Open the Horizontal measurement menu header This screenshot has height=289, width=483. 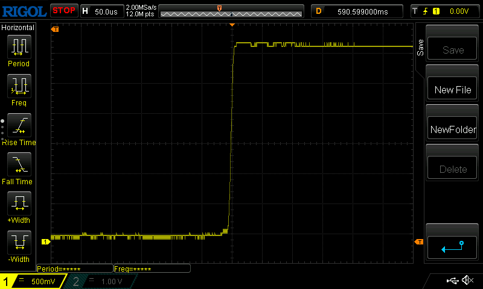tap(18, 28)
